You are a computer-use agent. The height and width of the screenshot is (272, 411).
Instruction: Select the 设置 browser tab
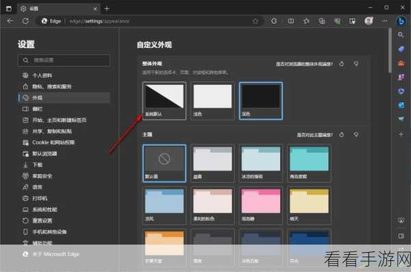click(x=59, y=9)
